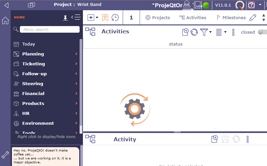Open new item dropdown arrow
Image resolution: width=267 pixels, height=166 pixels.
[x=97, y=17]
